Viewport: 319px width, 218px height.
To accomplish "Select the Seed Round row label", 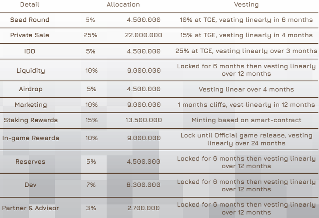I will [30, 20].
